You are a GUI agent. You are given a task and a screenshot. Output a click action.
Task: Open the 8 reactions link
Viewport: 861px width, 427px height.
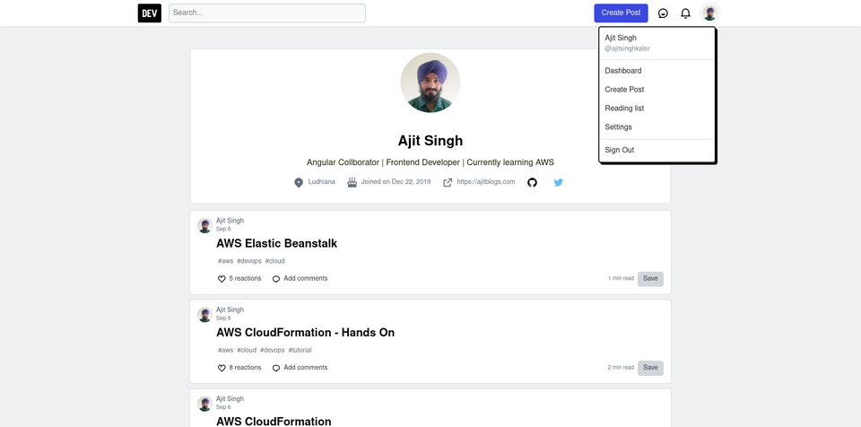245,368
